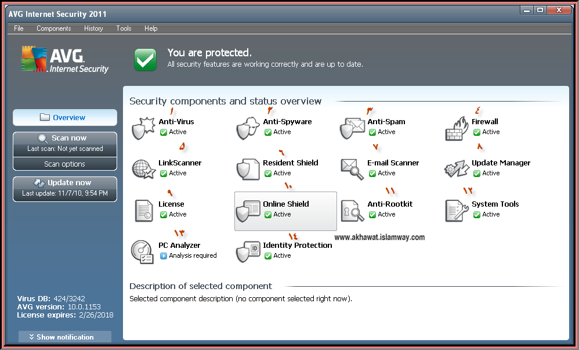579x350 pixels.
Task: Select the Identity Protection label
Action: (297, 246)
